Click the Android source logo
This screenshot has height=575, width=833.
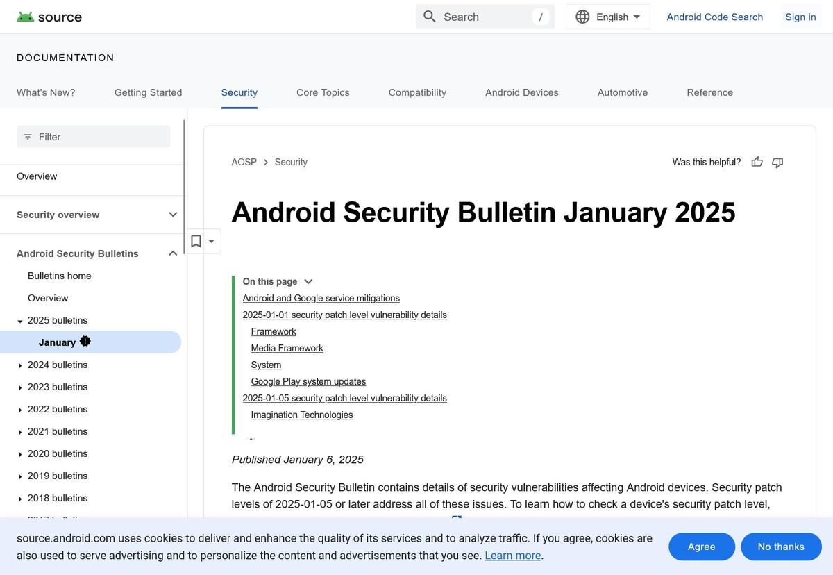click(x=49, y=17)
